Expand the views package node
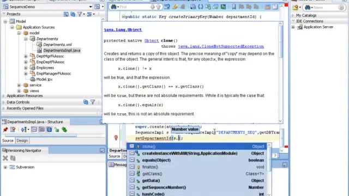 [19, 91]
